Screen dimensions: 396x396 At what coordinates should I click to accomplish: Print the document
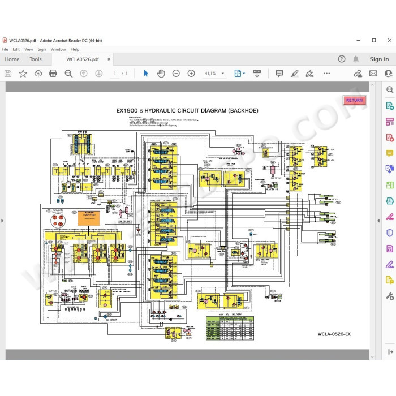pos(53,74)
